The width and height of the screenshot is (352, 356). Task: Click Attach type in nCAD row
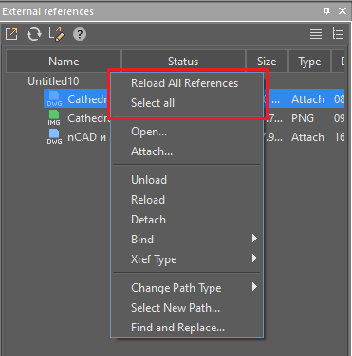[x=307, y=137]
